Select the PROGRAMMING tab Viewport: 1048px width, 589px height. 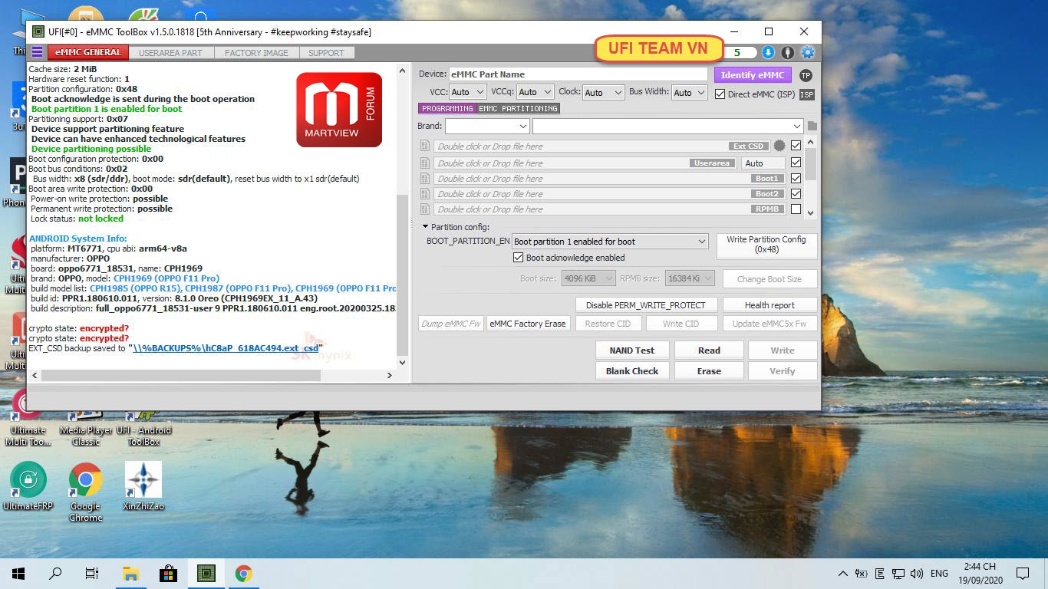pos(447,109)
